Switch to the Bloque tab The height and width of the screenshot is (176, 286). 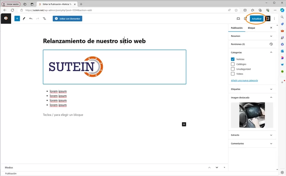click(251, 28)
